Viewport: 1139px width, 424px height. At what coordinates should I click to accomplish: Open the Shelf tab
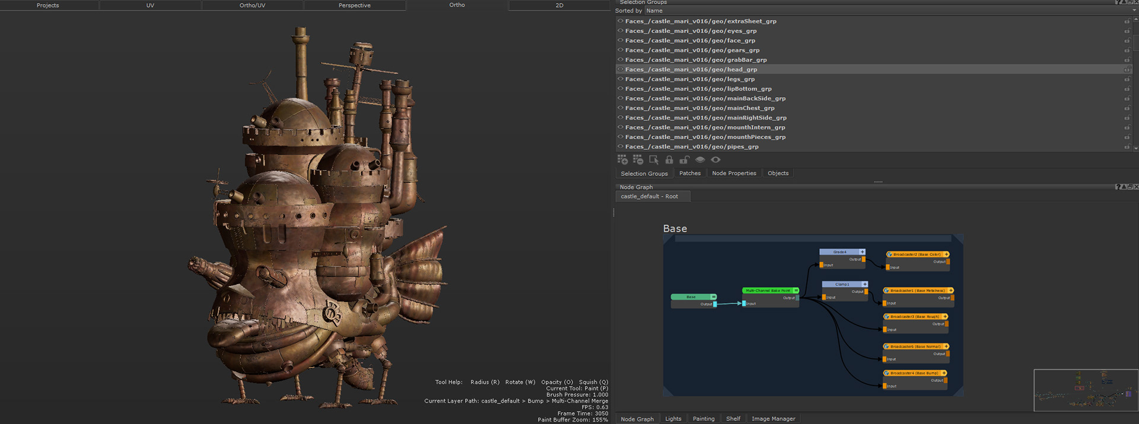tap(733, 419)
